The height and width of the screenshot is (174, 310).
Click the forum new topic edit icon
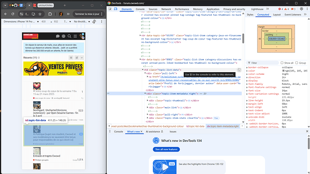[77, 57]
